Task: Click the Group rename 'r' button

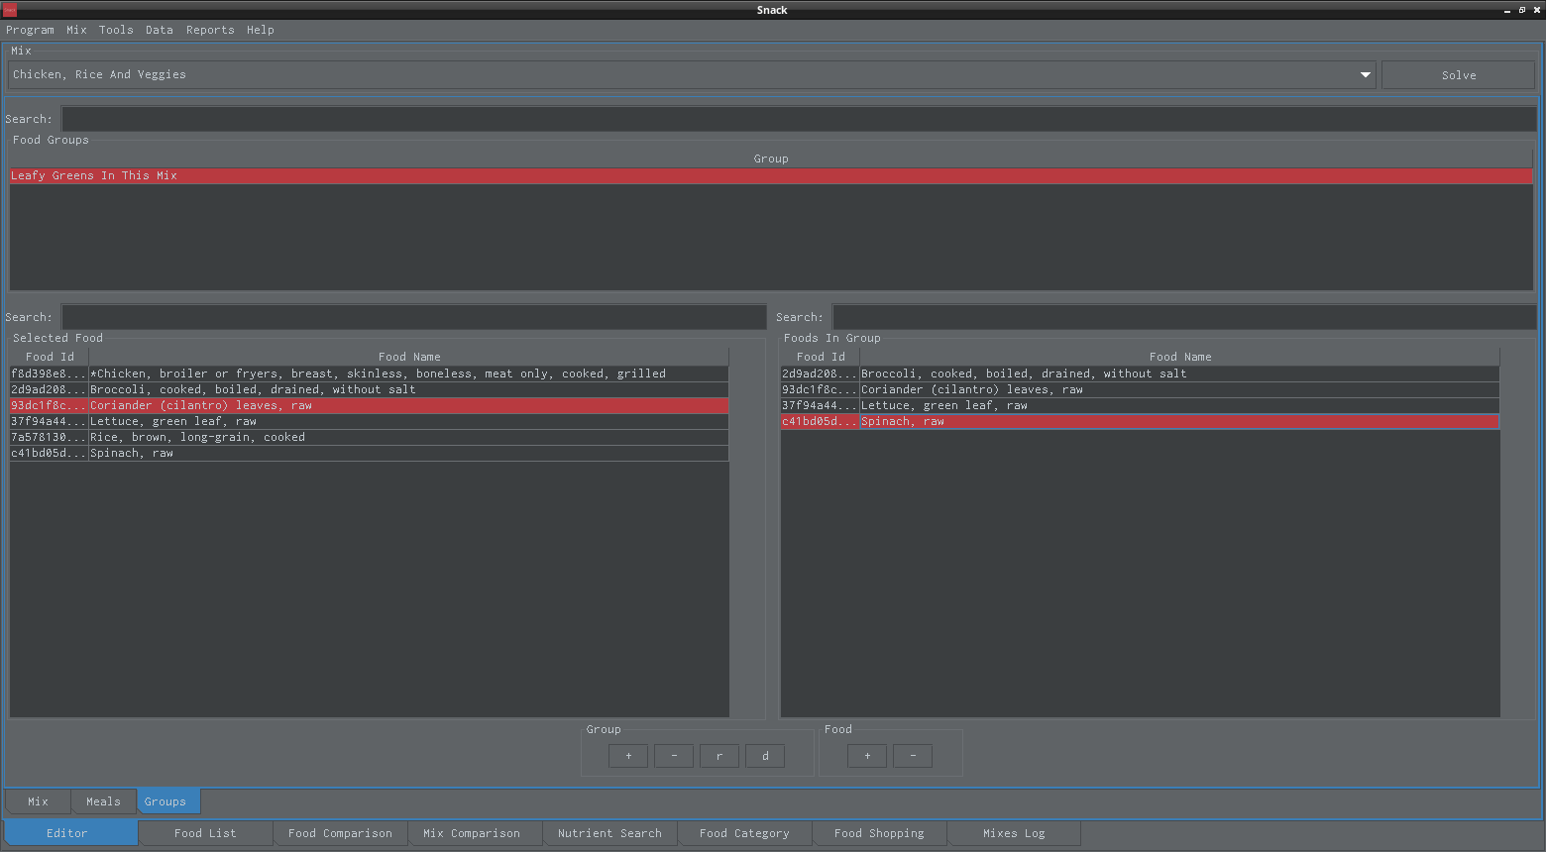Action: coord(719,756)
